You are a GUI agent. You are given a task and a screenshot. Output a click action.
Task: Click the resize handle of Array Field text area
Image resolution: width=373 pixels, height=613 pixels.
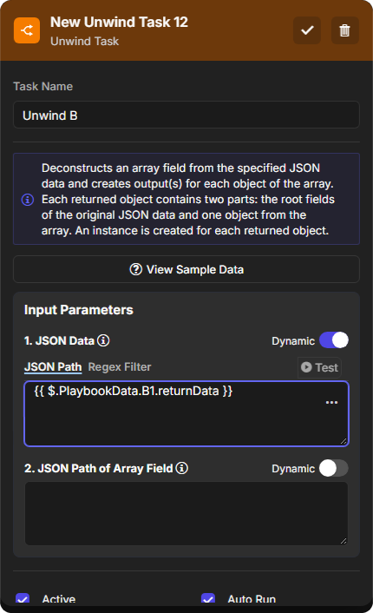[344, 541]
